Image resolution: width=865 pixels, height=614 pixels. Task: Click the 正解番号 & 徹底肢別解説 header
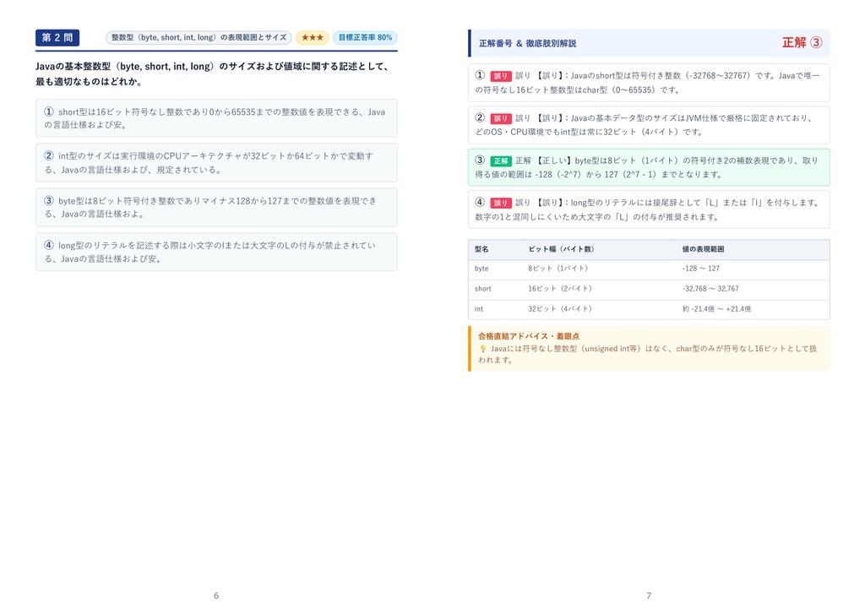tap(527, 43)
